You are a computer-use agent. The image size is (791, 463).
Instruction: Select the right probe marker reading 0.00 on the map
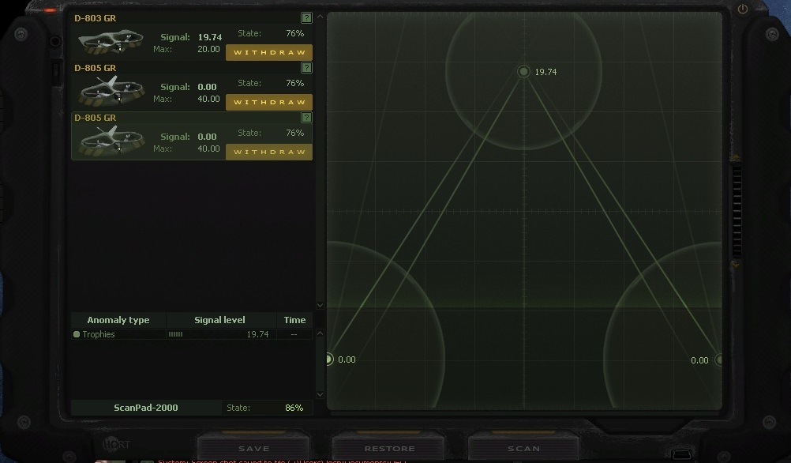(x=719, y=359)
